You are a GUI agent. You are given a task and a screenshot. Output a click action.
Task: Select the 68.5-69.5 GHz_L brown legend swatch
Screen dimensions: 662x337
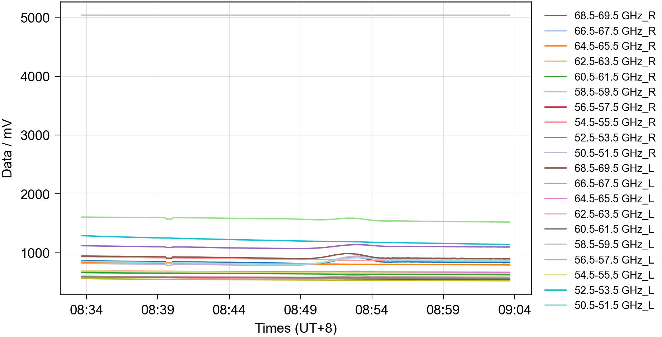[555, 168]
